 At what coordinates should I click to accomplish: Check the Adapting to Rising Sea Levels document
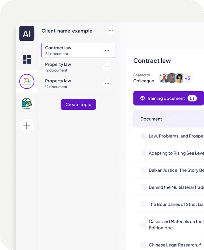click(143, 153)
